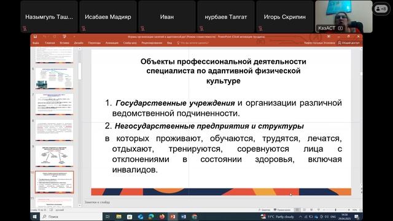Select the Исабаев Мадияр participant tile

coord(108,17)
